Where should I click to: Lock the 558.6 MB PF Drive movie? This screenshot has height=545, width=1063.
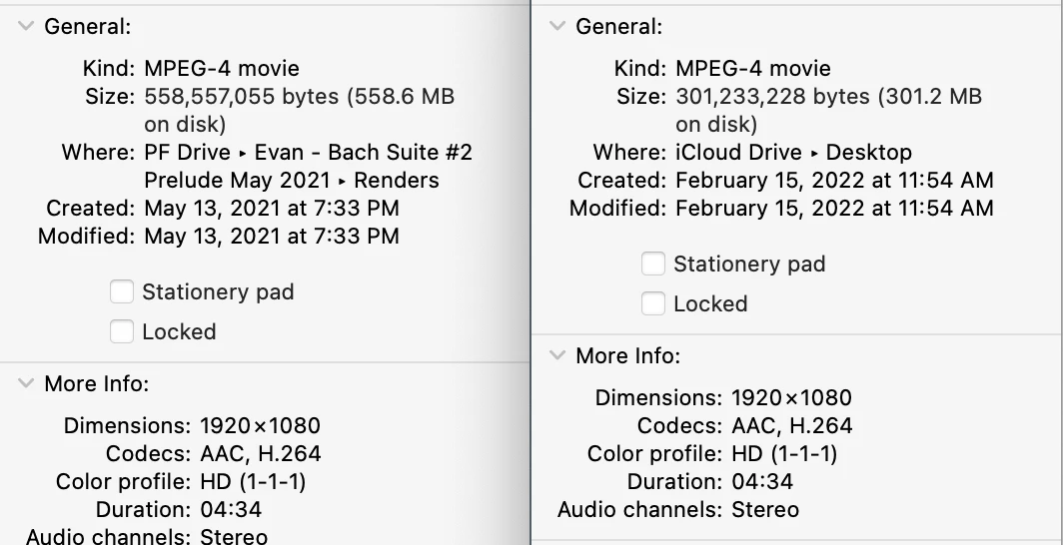(x=122, y=332)
